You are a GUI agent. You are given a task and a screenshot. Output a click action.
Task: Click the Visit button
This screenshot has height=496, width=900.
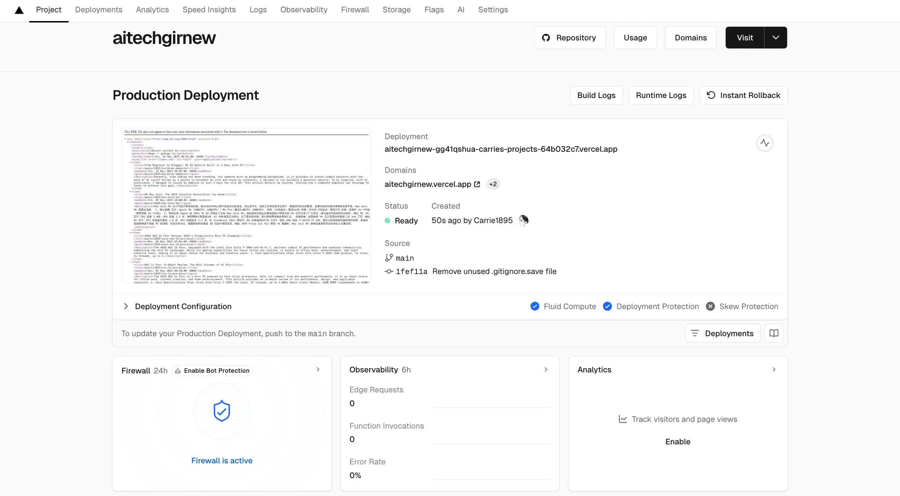745,38
